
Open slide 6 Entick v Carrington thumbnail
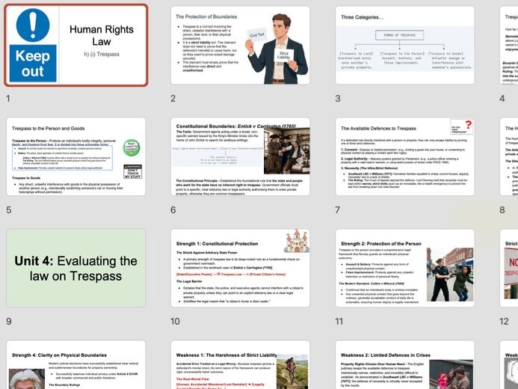pyautogui.click(x=240, y=156)
